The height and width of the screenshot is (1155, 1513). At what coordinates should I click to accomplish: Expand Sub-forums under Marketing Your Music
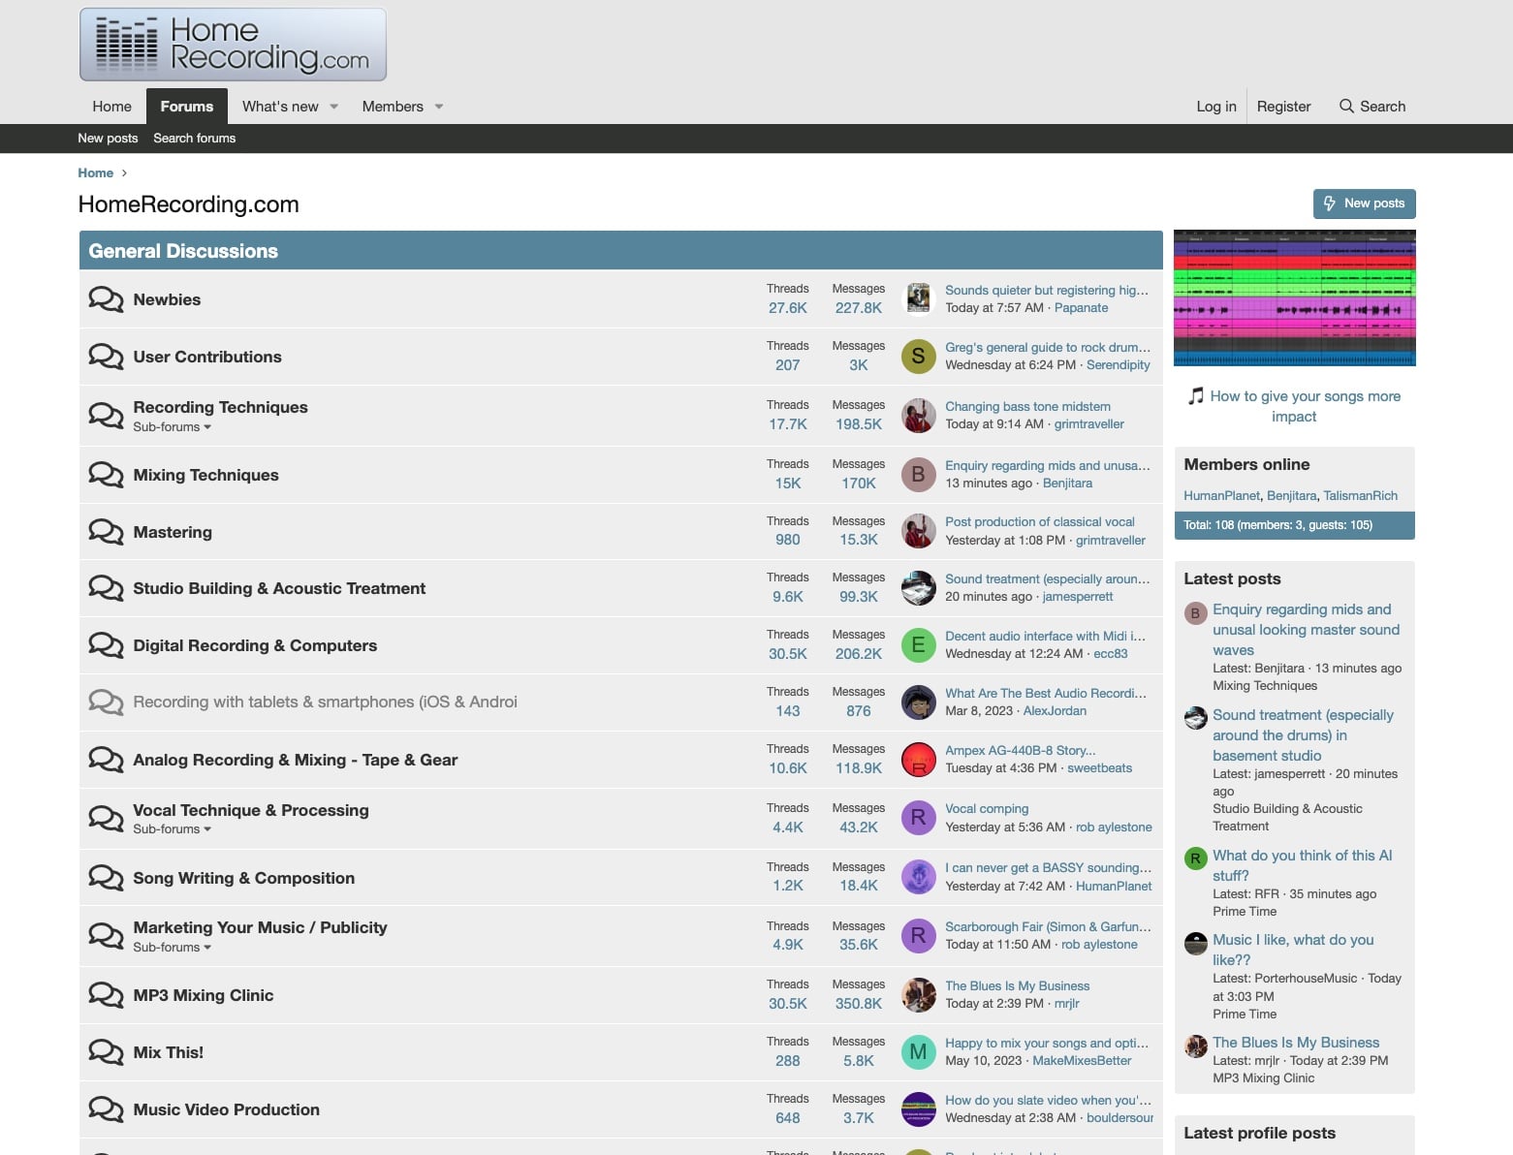pos(172,947)
